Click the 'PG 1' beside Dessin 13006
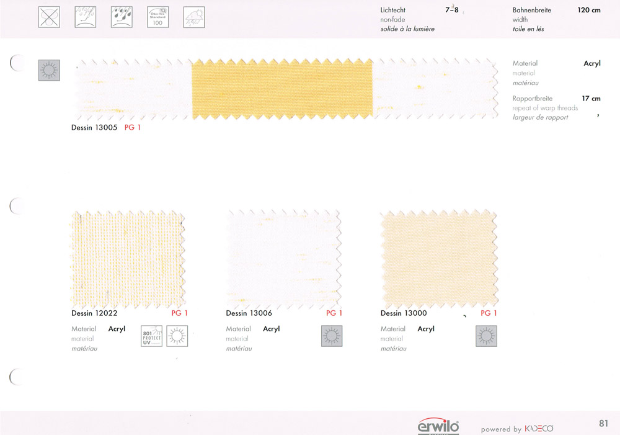 (334, 313)
